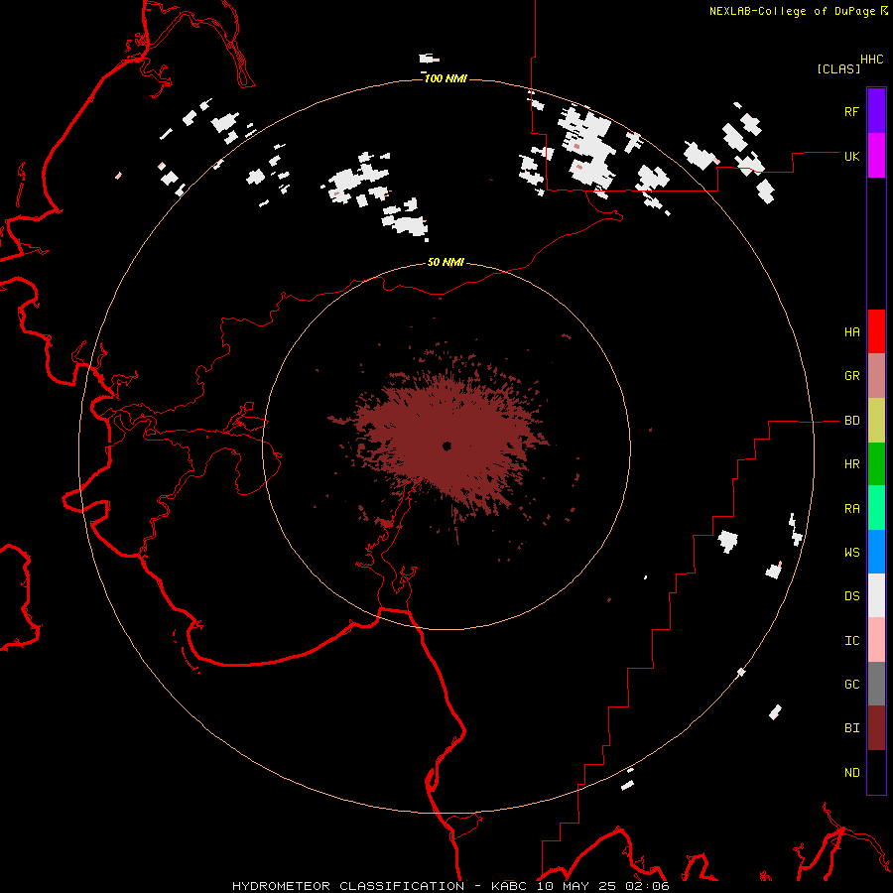Click the bright green RA legend swatch

[x=876, y=508]
